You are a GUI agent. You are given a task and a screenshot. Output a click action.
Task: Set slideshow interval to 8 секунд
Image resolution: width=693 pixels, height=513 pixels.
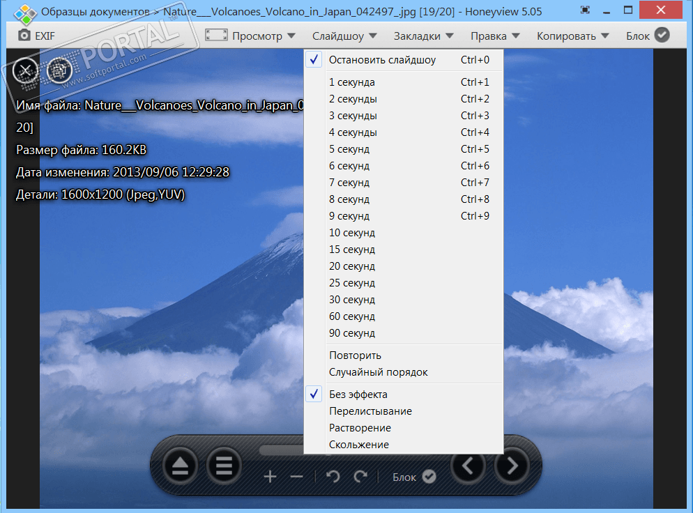[x=404, y=199]
